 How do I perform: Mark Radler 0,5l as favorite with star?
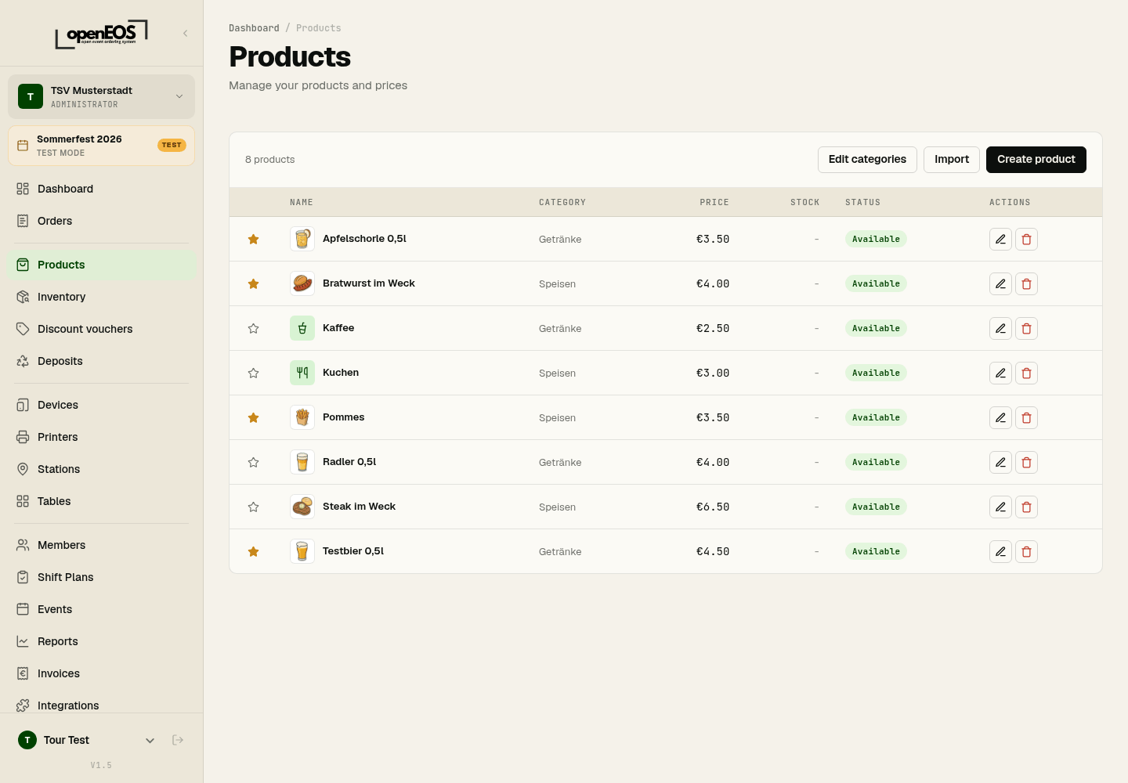click(253, 462)
